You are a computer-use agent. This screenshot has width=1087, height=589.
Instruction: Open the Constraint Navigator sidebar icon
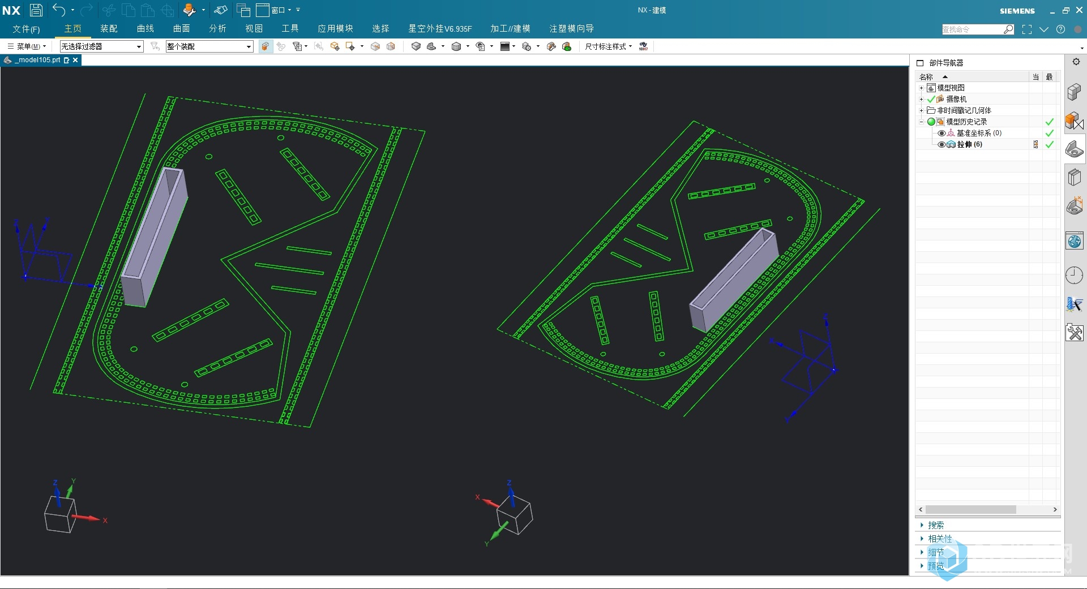click(x=1075, y=121)
